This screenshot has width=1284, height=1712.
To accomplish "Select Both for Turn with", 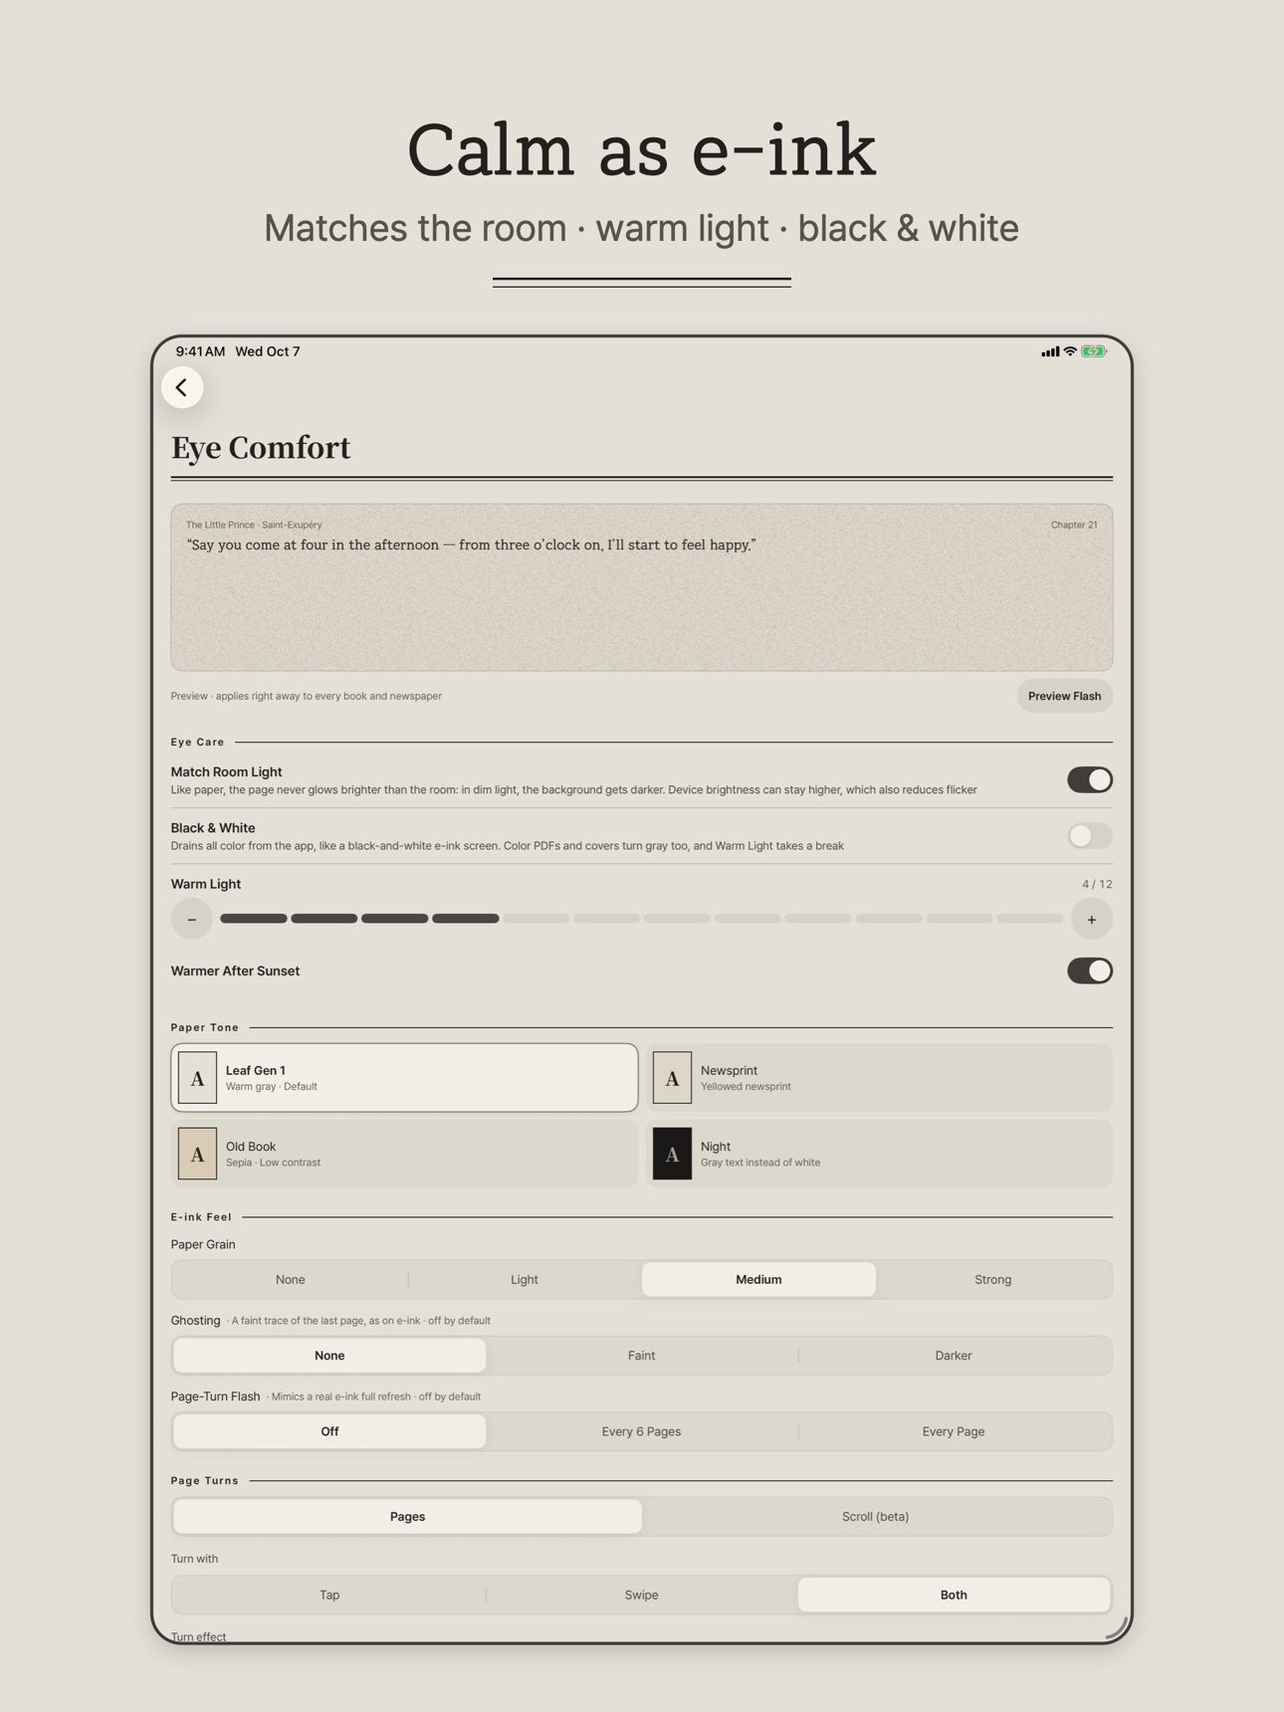I will (954, 1595).
